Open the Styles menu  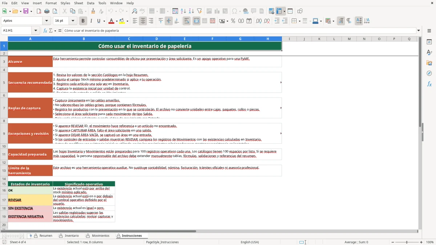click(x=65, y=3)
